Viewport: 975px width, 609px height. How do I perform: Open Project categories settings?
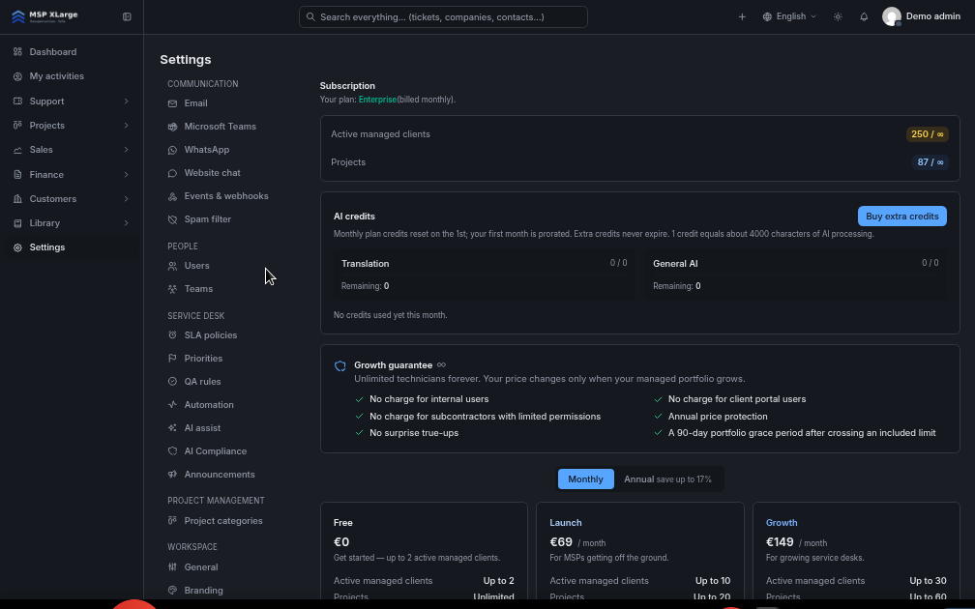[222, 521]
